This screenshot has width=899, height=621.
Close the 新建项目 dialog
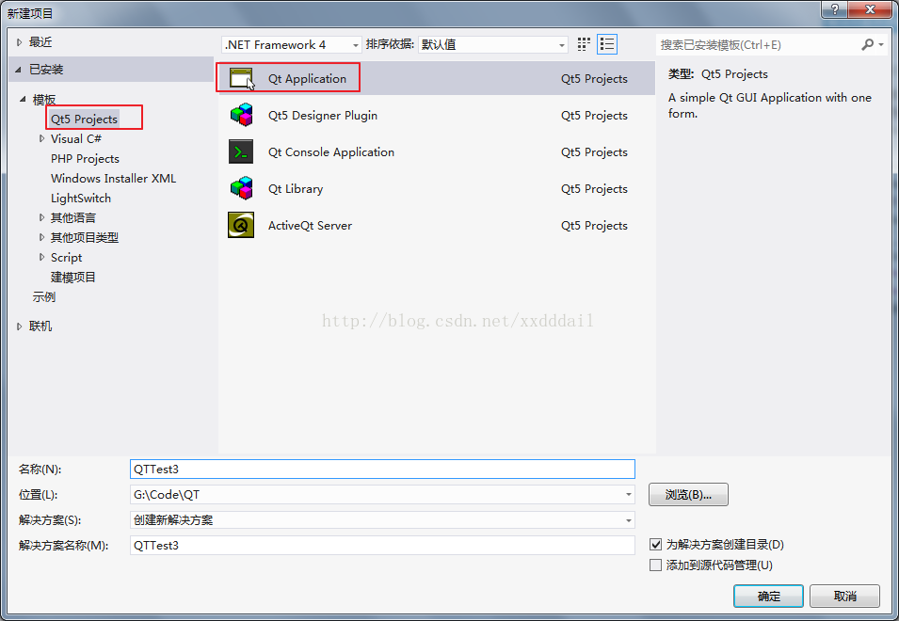[x=870, y=9]
